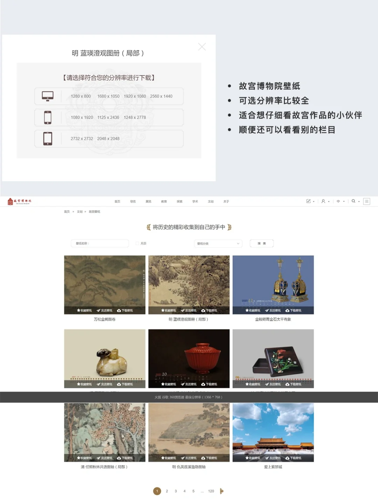Go to pagination page 5
378x504 pixels.
(193, 491)
